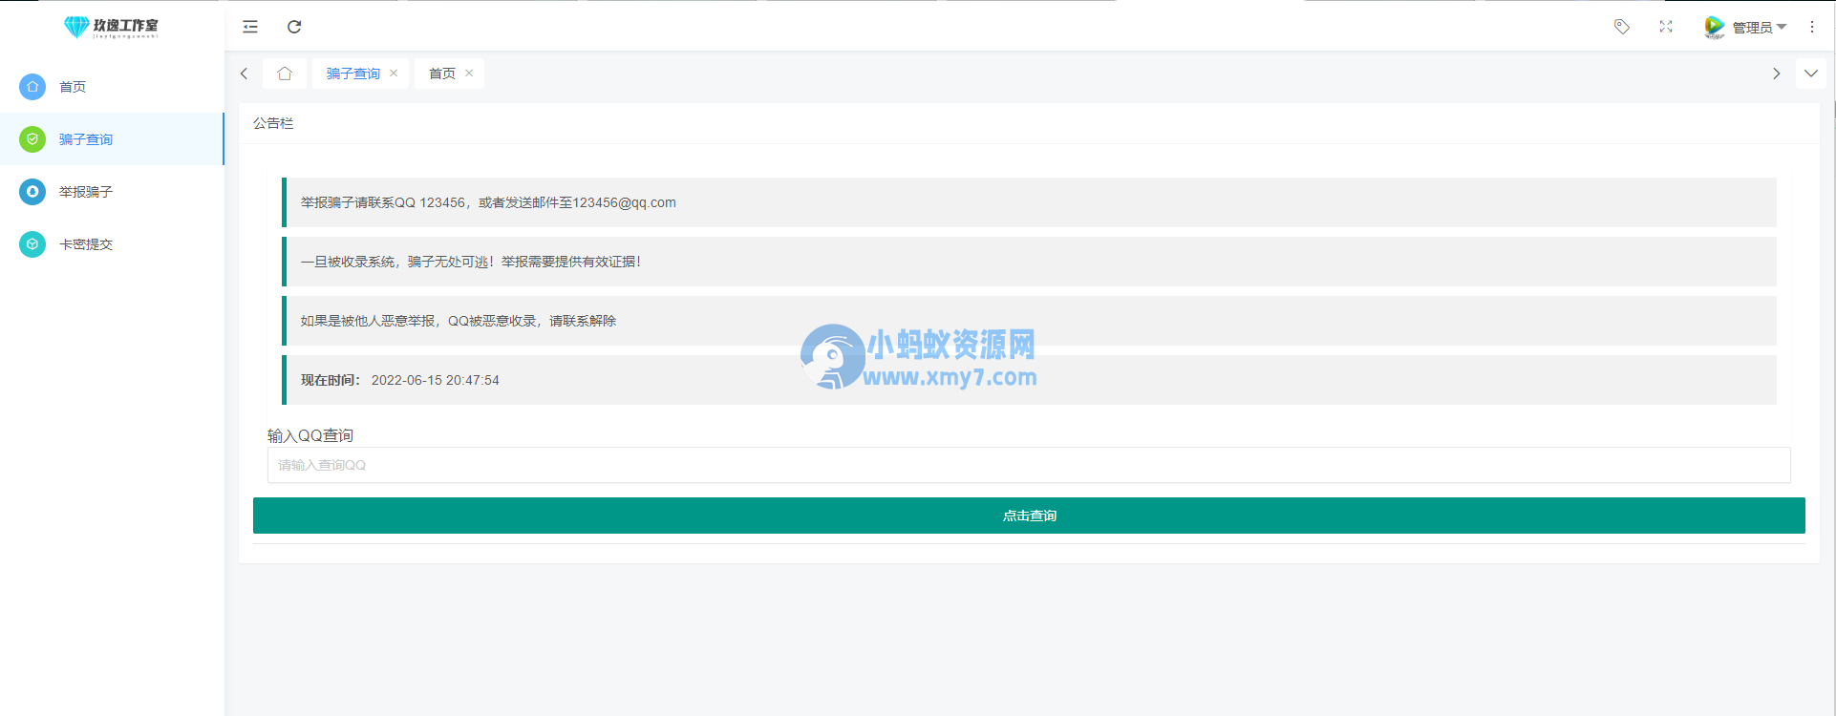
Task: Click the 现在时间 2022-06-15 20:47:54 line
Action: point(1029,380)
